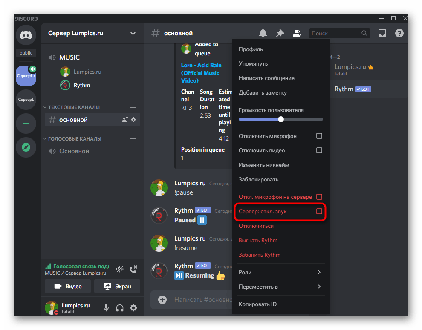Open notification bell settings
Viewport: 422px width, 330px height.
point(263,33)
